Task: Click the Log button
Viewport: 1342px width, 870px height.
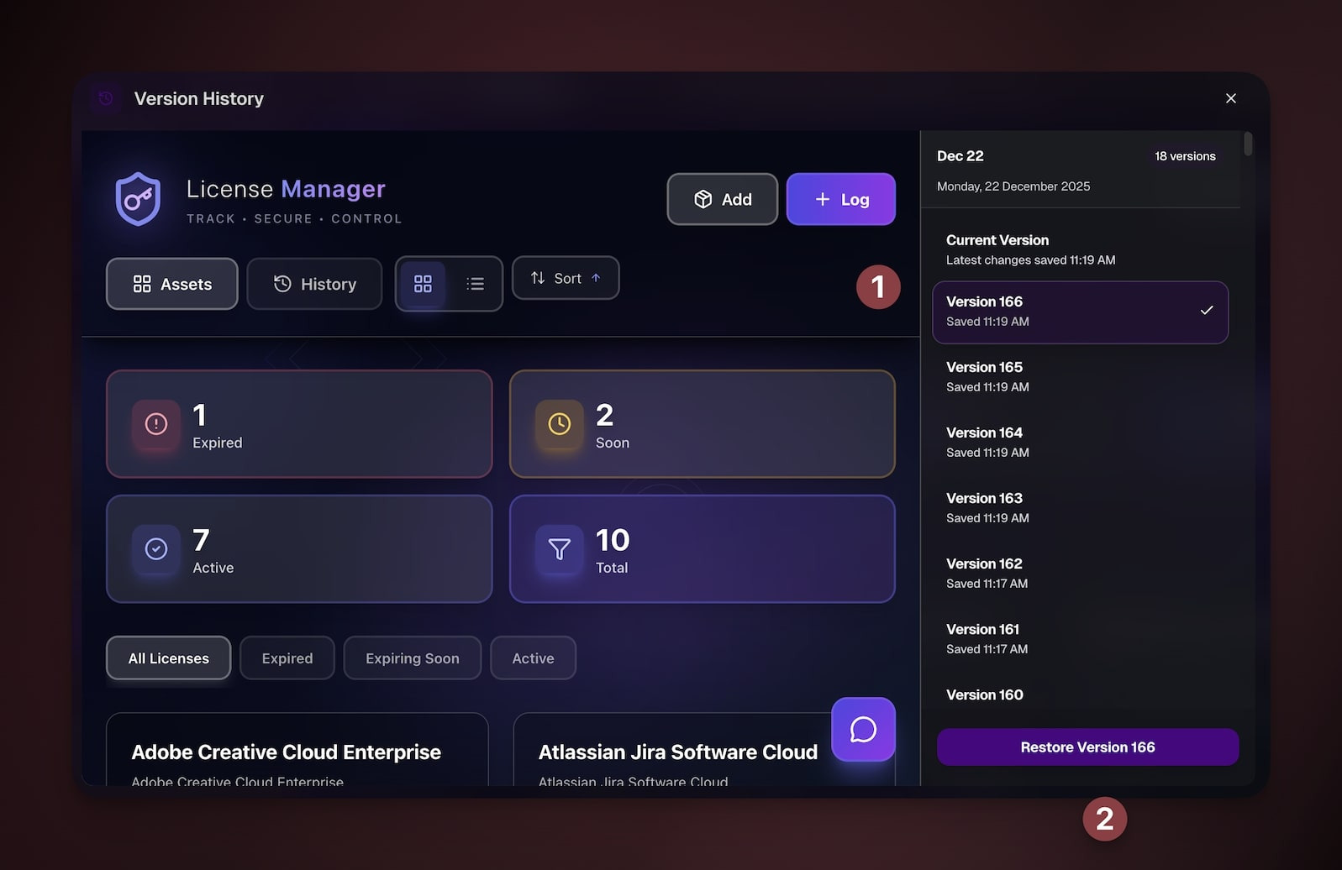Action: coord(840,199)
